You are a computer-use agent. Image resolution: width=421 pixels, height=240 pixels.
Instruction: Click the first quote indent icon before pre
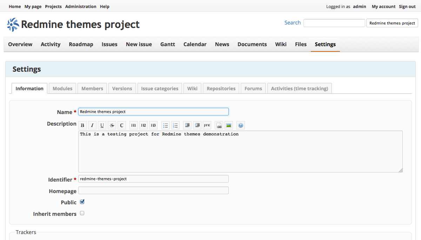(187, 125)
